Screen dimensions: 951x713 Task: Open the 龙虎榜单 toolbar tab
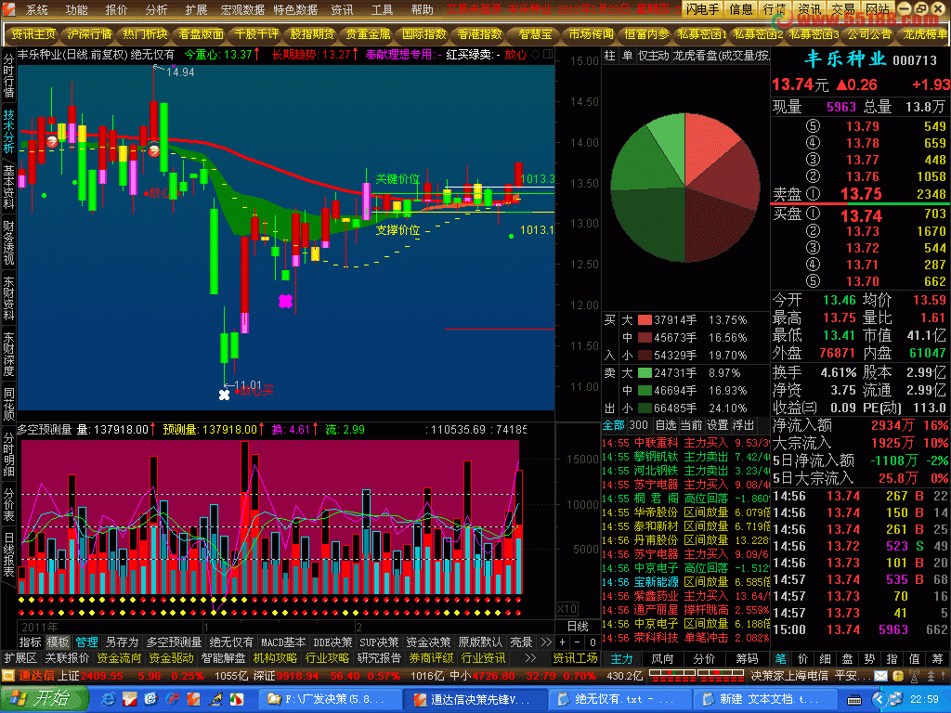925,34
